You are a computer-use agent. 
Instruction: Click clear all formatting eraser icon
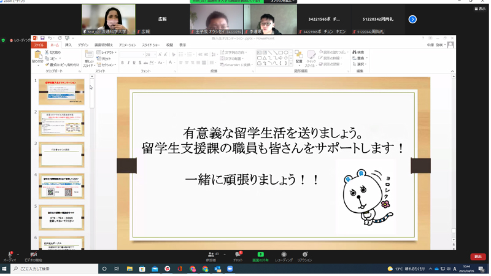point(173,55)
